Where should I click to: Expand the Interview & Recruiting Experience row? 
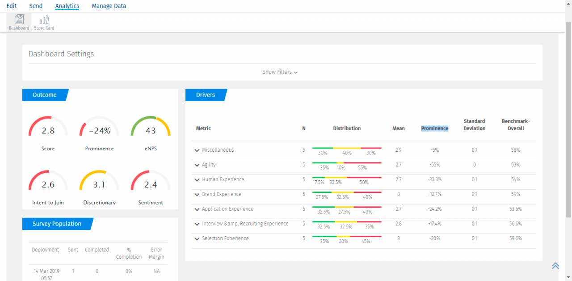(197, 224)
